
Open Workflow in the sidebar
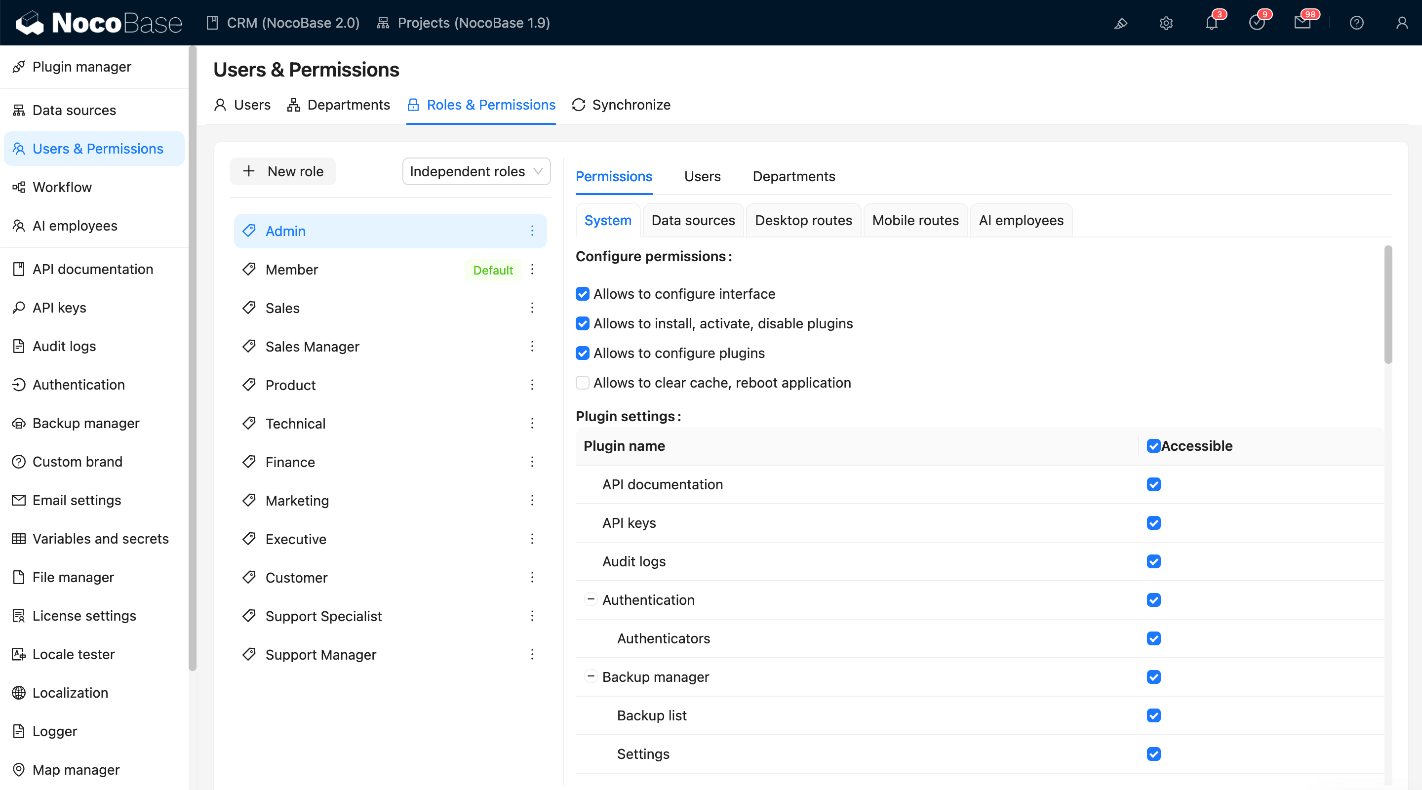point(62,187)
